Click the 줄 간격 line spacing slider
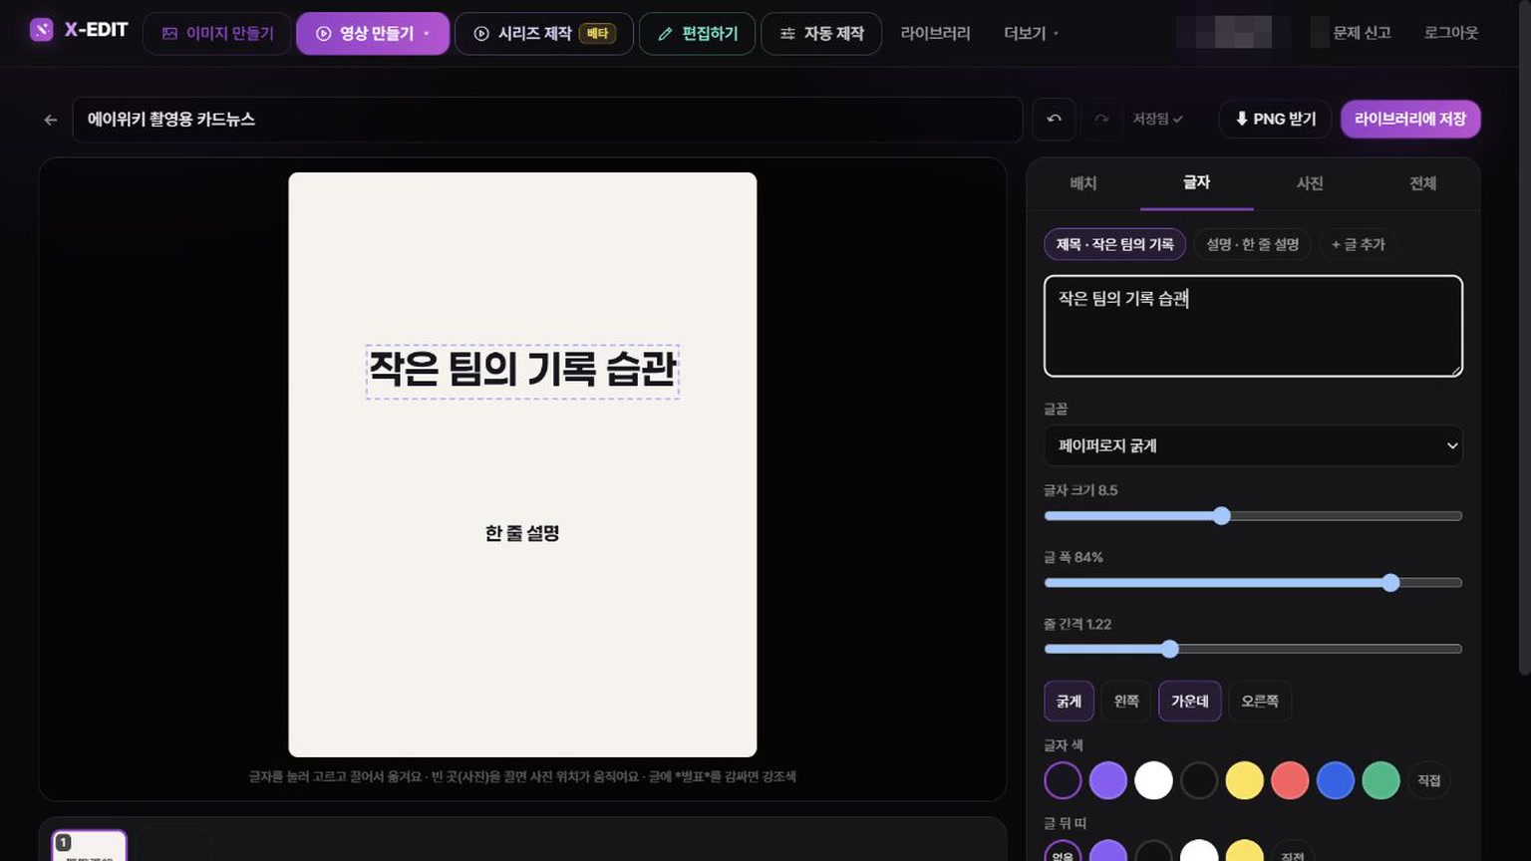 tap(1253, 649)
